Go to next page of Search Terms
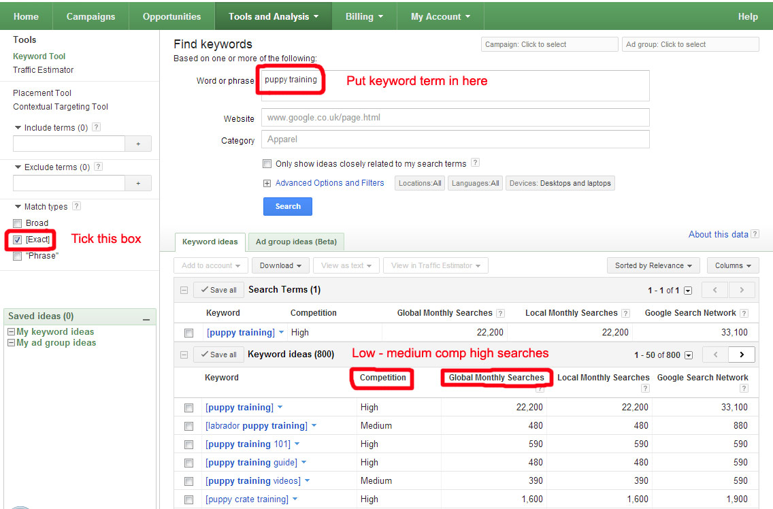 click(742, 290)
